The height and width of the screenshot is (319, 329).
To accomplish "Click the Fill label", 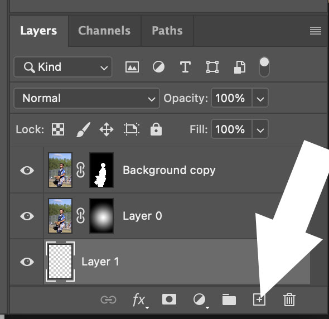I will 199,129.
